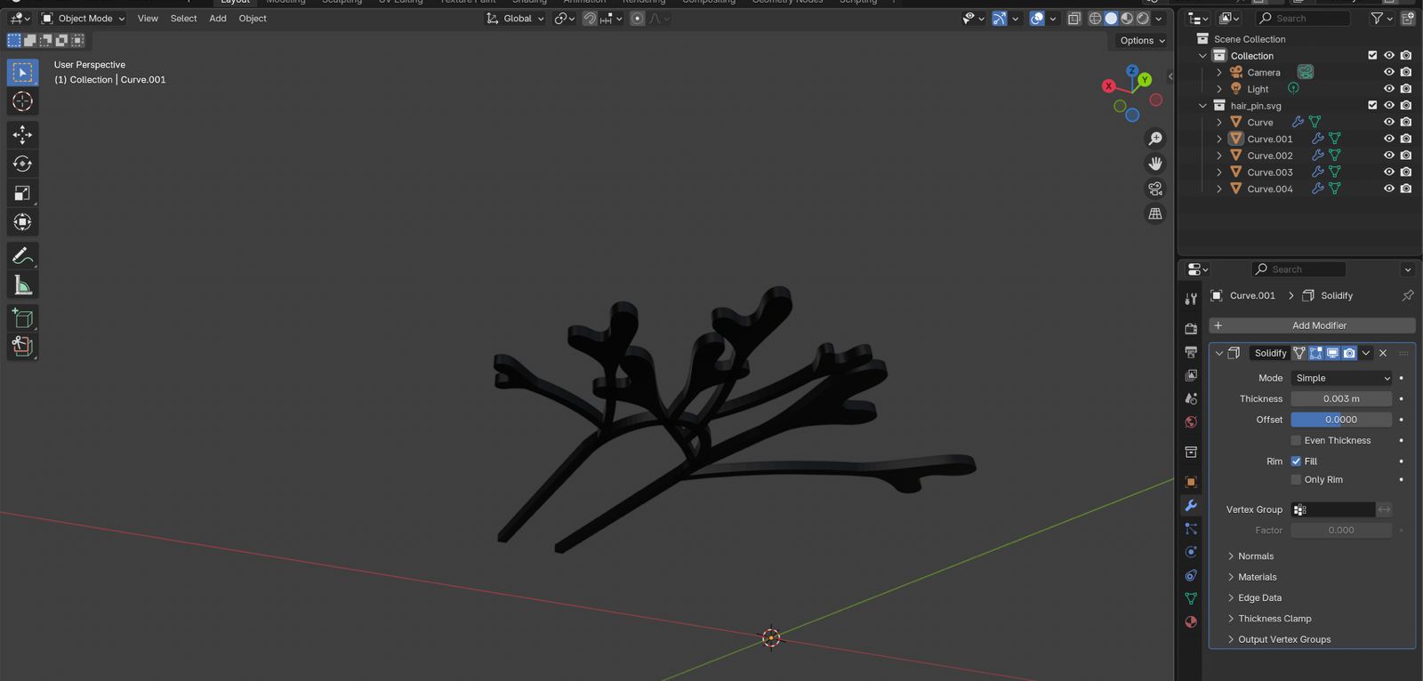
Task: Choose the 3D Cursor tool
Action: click(x=22, y=101)
